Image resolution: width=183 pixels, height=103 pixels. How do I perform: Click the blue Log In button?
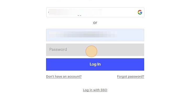pyautogui.click(x=95, y=64)
